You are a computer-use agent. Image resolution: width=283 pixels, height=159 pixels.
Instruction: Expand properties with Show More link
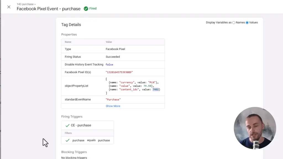click(x=113, y=106)
